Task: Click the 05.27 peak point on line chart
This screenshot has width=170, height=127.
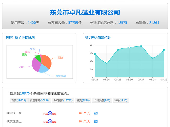Action: coord(141,46)
